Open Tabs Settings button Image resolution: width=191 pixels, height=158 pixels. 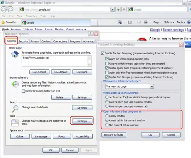[x=82, y=121]
